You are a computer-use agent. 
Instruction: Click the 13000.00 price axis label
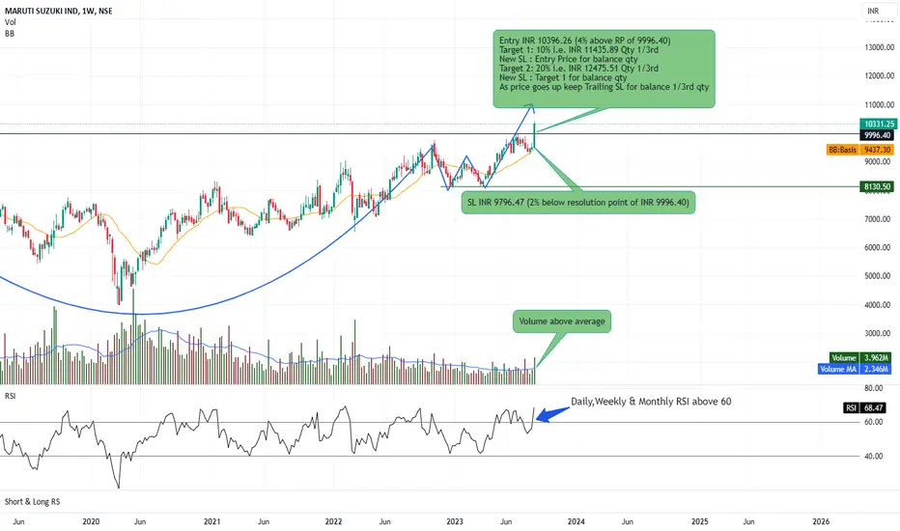880,47
